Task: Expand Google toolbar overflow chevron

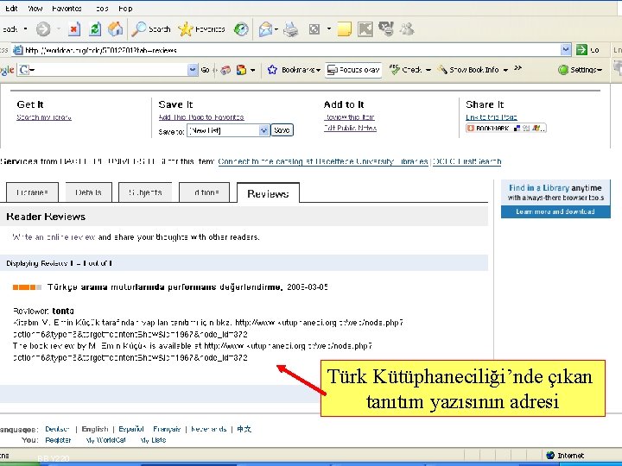Action: pos(517,68)
